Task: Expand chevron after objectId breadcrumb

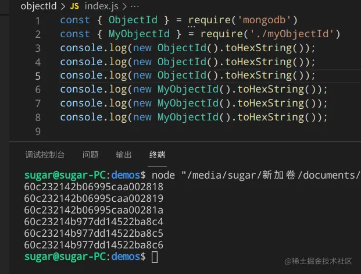Action: [63, 6]
